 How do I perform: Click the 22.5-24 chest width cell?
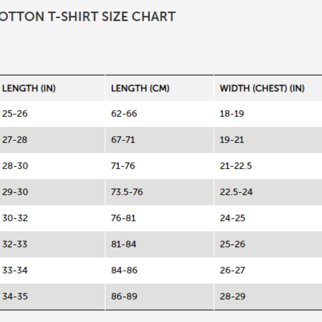click(x=268, y=192)
